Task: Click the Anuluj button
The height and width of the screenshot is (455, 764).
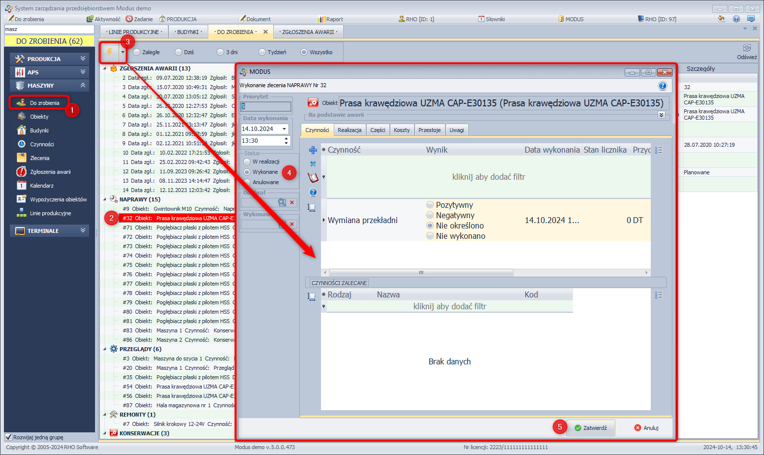Action: (646, 428)
